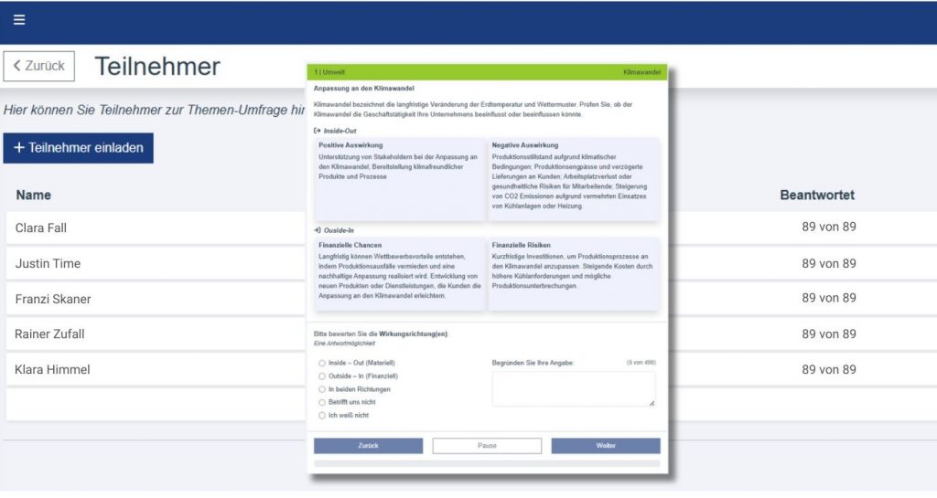Open the Klara Himmel participant entry
The image size is (937, 498).
pos(52,370)
